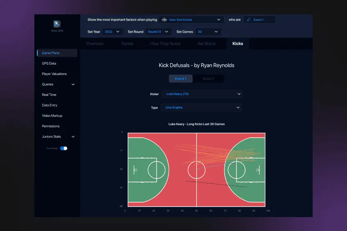Screen dimensions: 347x231
Task: Switch to the Event 2 segmented option
Action: tap(208, 79)
